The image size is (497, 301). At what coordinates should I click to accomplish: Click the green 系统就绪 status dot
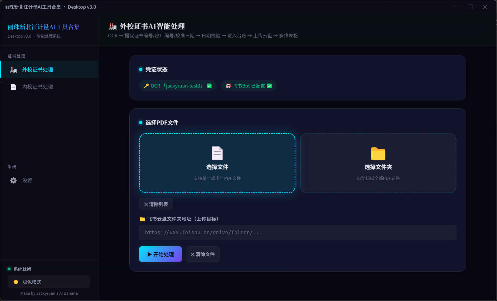pos(9,269)
